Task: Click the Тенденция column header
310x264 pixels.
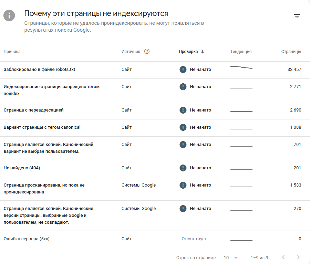Action: pyautogui.click(x=241, y=52)
